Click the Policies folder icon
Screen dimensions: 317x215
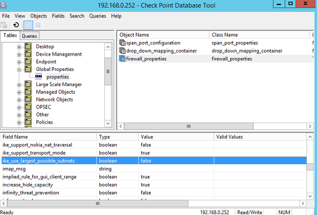pos(28,122)
